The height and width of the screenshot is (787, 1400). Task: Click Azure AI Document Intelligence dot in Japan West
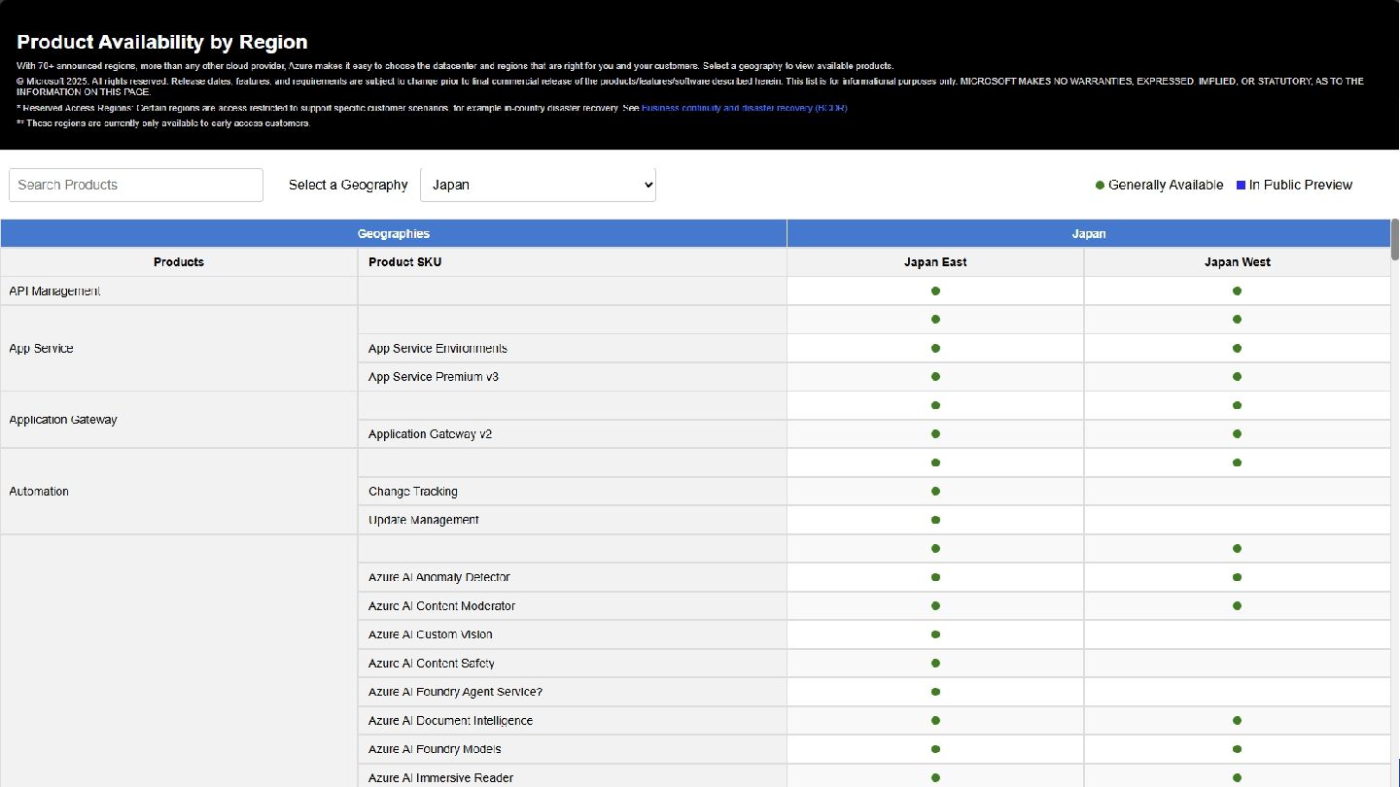pyautogui.click(x=1237, y=720)
